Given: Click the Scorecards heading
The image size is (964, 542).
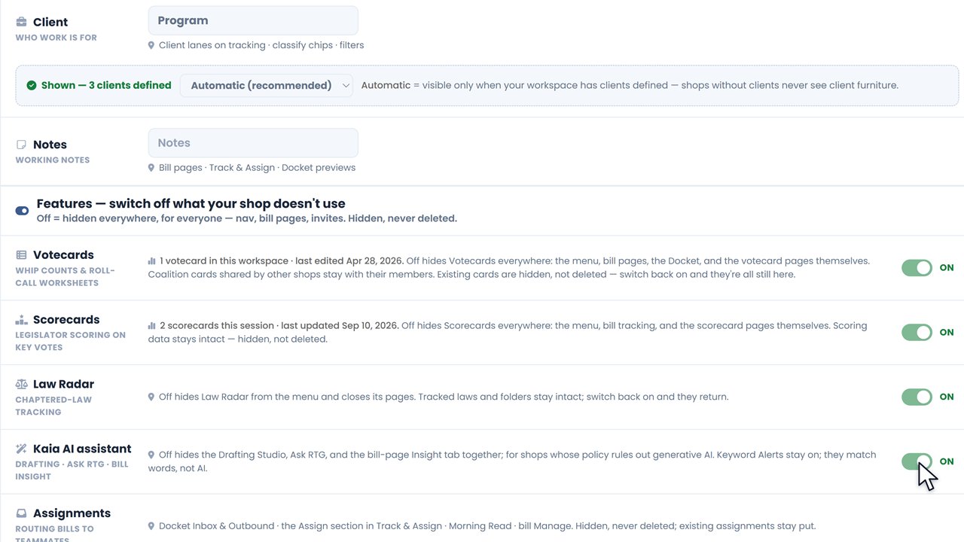Looking at the screenshot, I should point(66,320).
